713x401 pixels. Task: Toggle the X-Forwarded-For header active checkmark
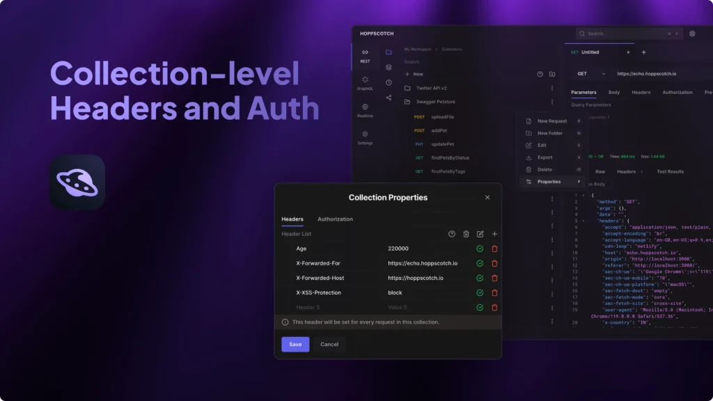coord(480,263)
